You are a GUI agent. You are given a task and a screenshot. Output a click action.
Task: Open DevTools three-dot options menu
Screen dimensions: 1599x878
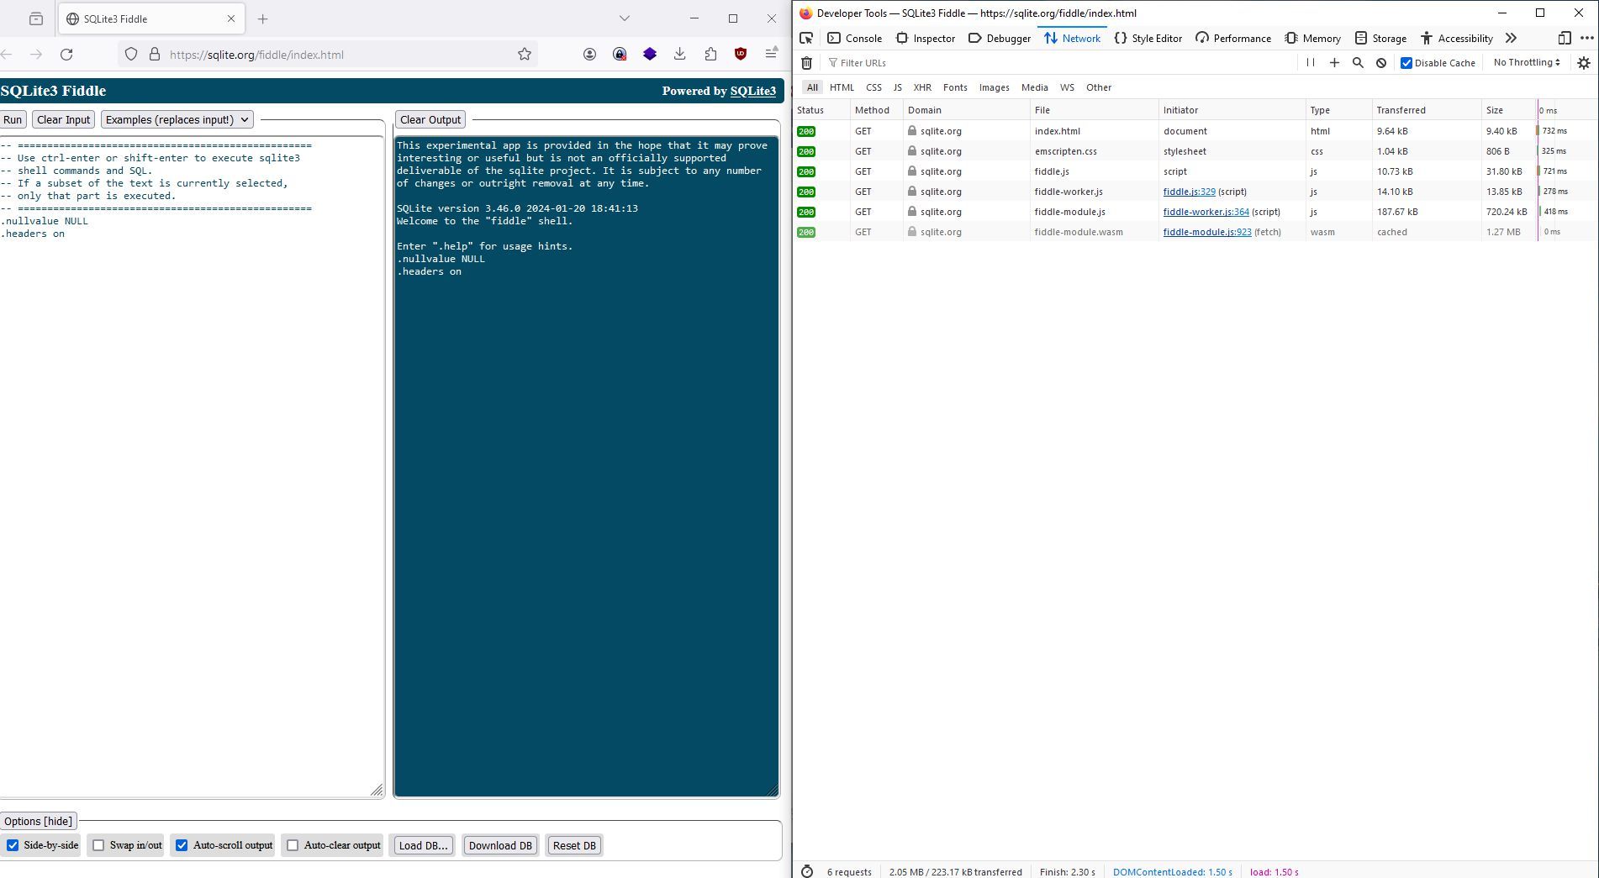(x=1587, y=38)
